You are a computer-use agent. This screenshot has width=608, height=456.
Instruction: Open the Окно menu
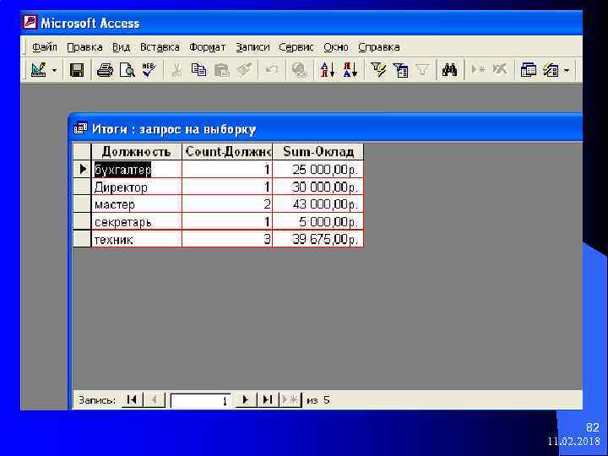[x=336, y=47]
